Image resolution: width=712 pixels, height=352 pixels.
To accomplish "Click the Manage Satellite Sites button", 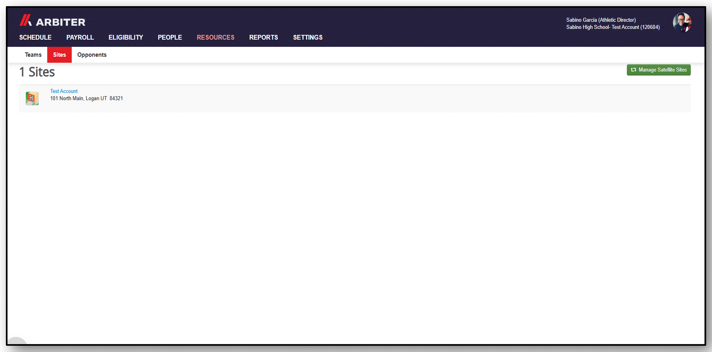I will tap(658, 70).
